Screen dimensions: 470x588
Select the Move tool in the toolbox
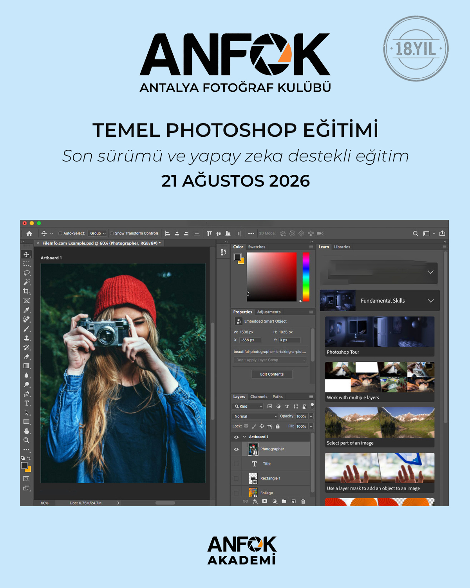click(26, 254)
